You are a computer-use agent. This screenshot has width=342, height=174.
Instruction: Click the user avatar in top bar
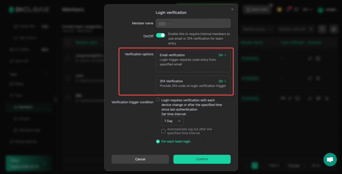320,10
